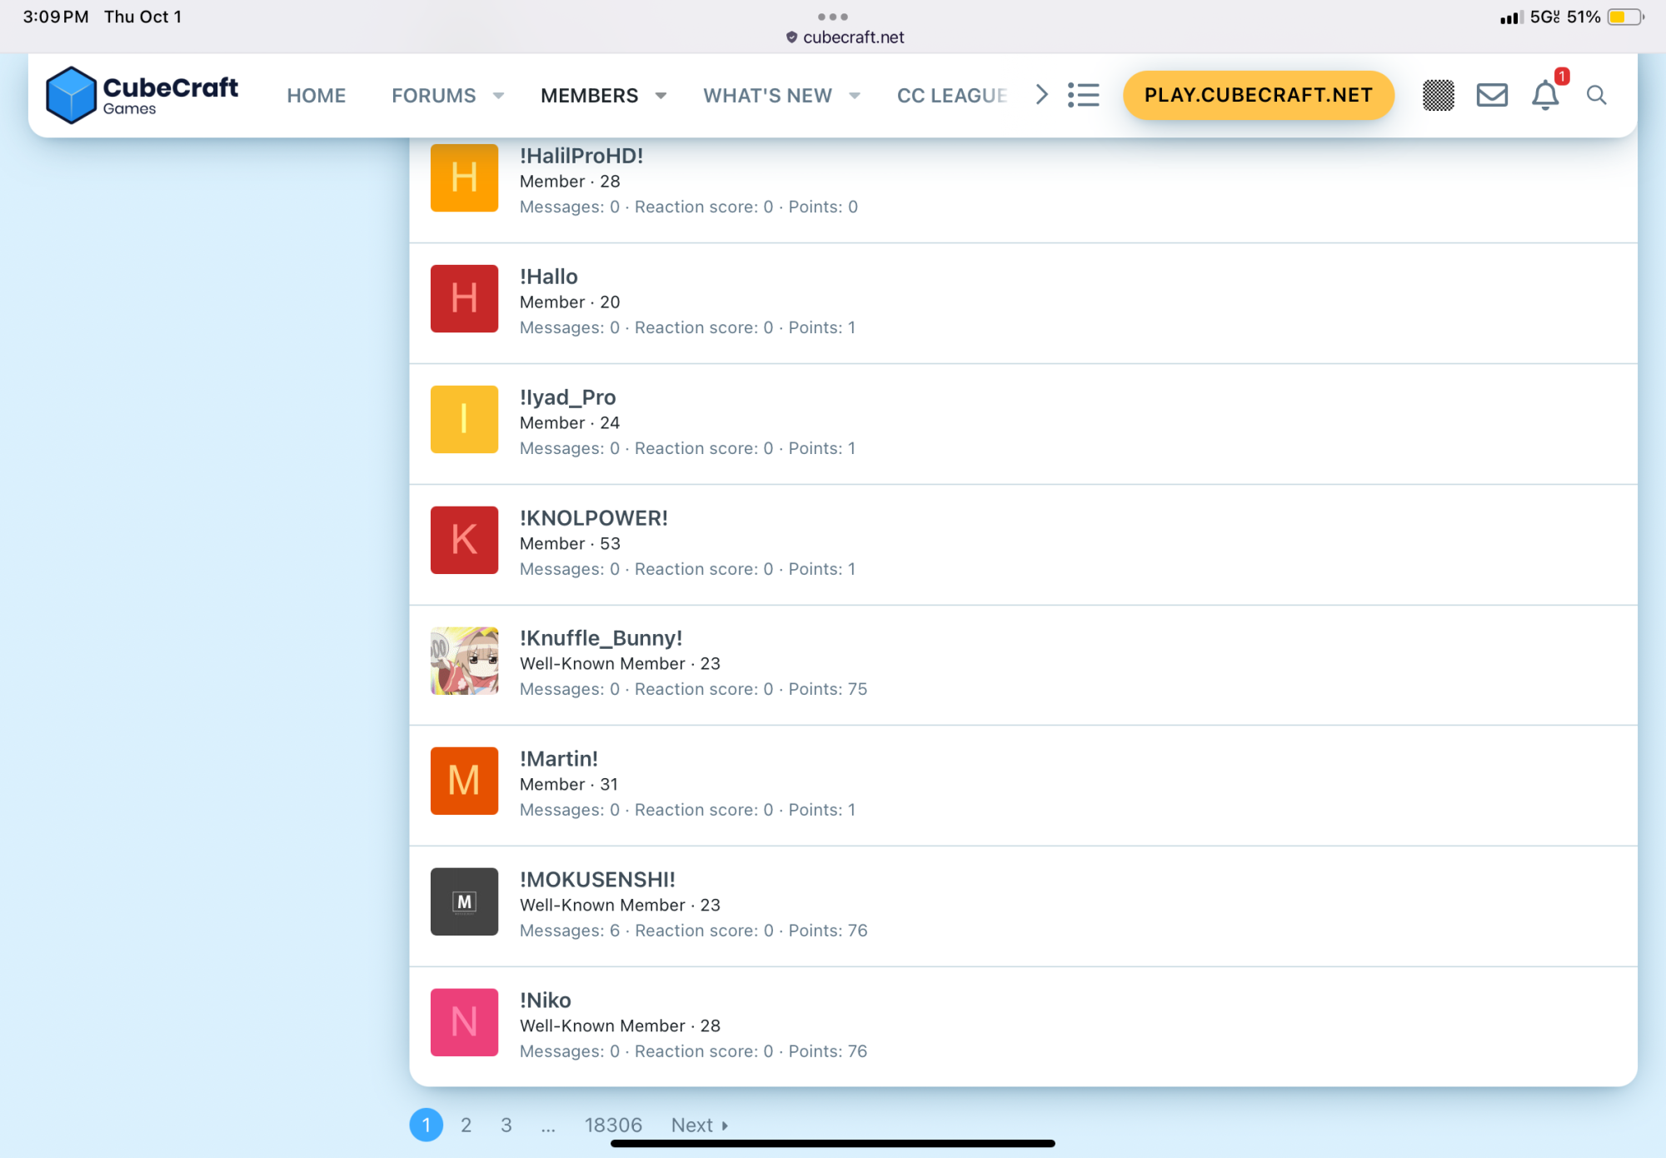Go to the Next page link
The image size is (1666, 1158).
click(700, 1126)
